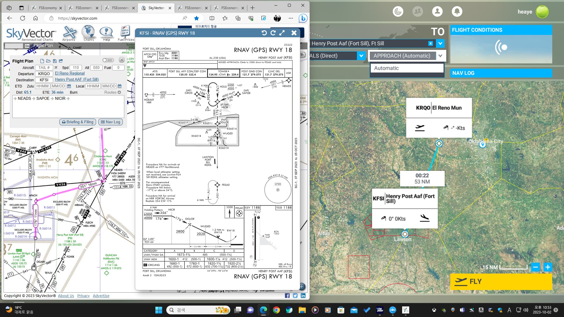Open browser split screen view
This screenshot has height=317, width=564.
212,18
